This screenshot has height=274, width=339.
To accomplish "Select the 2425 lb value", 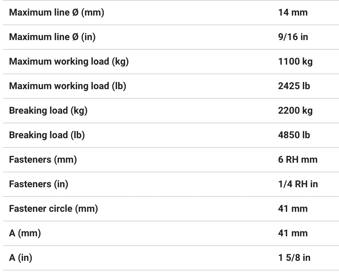I will coord(294,86).
